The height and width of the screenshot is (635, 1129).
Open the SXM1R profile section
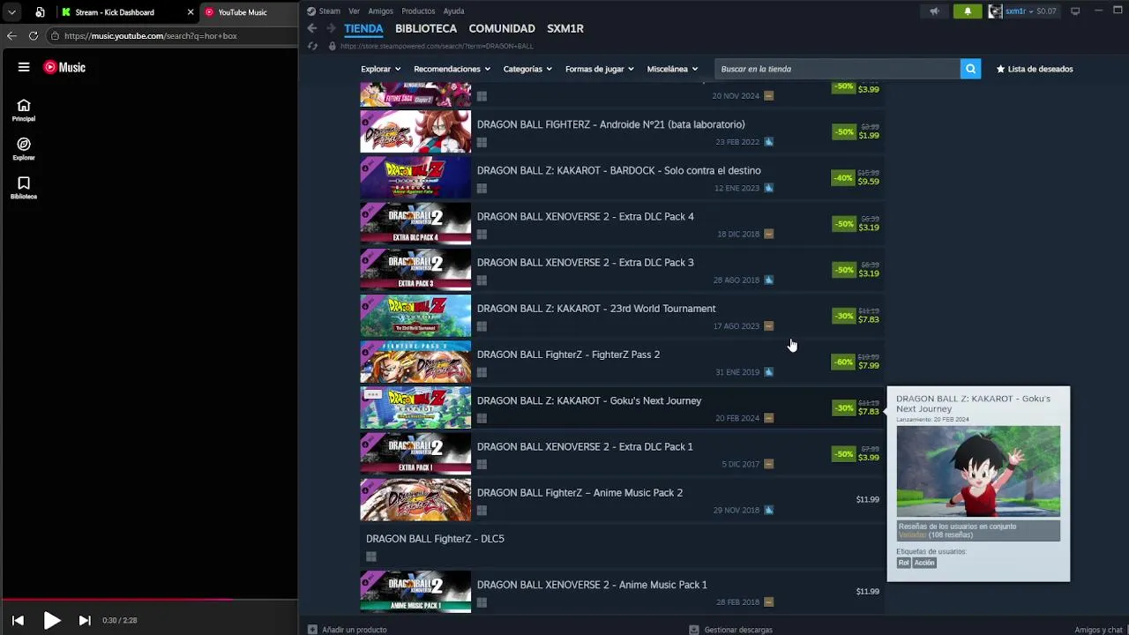tap(565, 28)
